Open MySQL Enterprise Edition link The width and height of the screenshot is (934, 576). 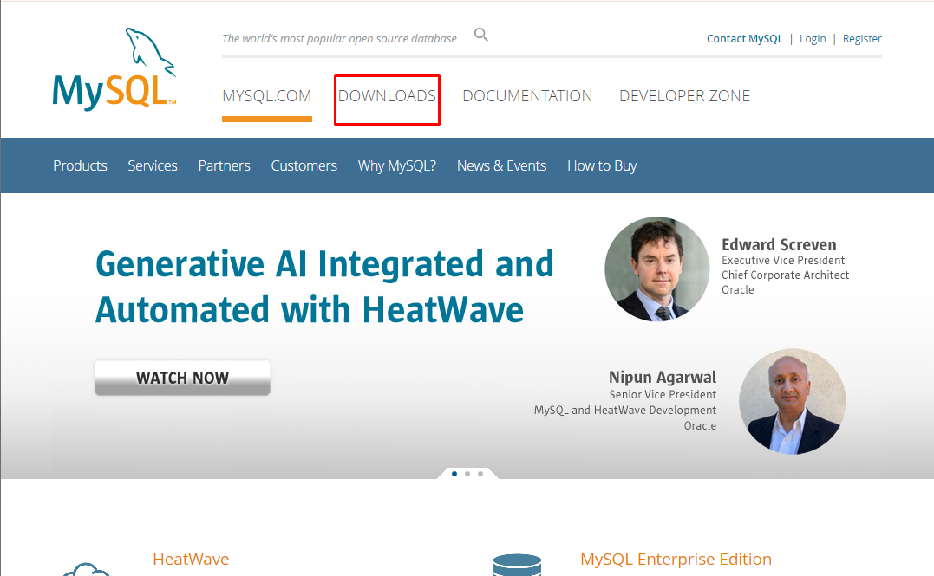676,560
